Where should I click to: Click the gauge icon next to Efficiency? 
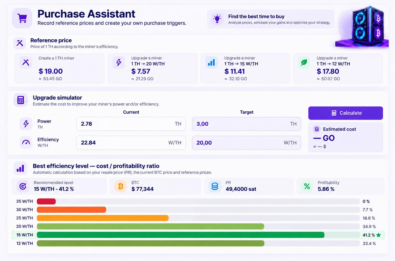click(26, 142)
